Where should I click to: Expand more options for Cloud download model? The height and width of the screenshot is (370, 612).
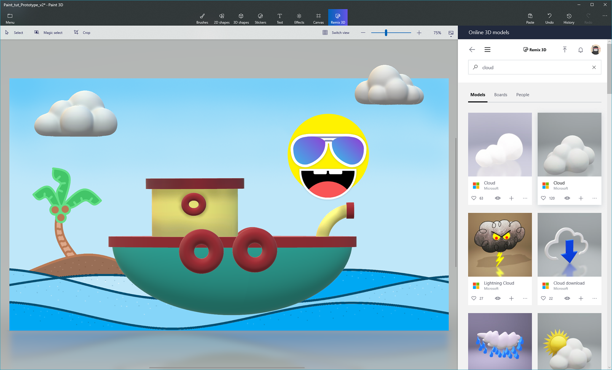coord(594,298)
